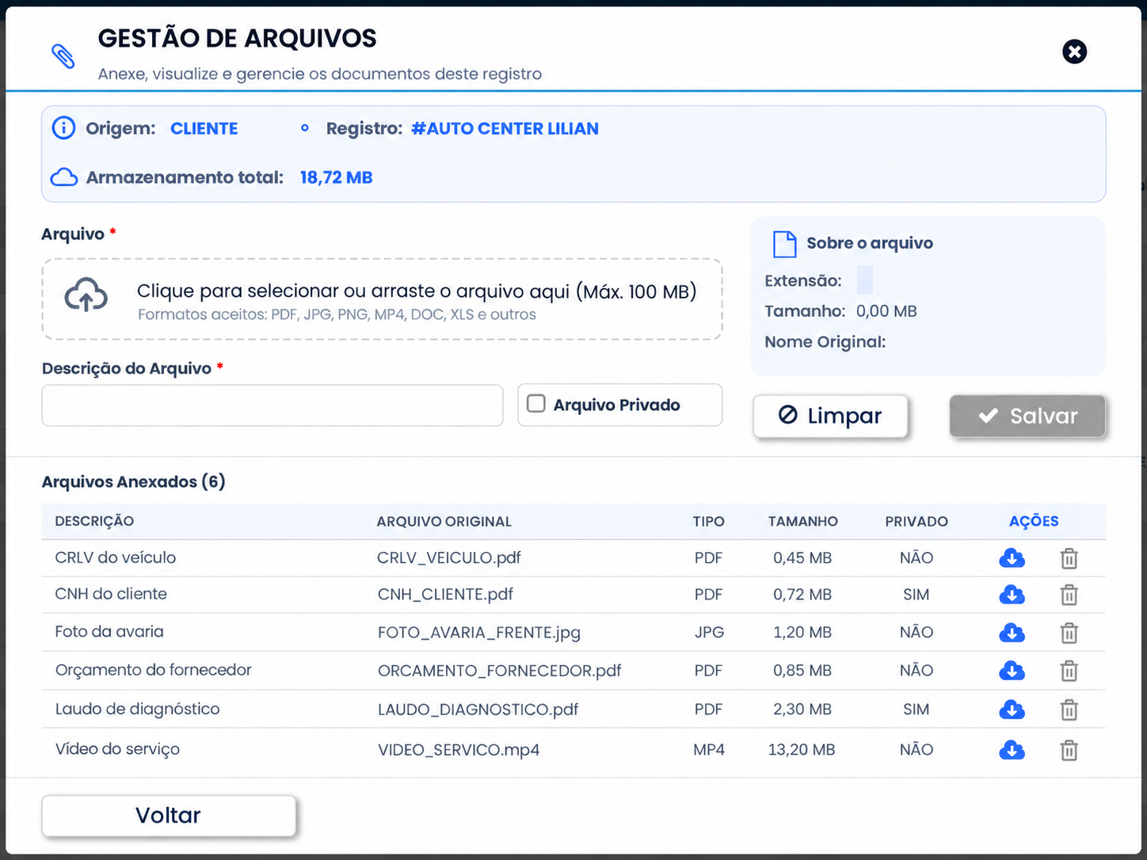The image size is (1147, 860).
Task: Download the FOTO_AVARIA_FRENTE.jpg file
Action: point(1012,633)
